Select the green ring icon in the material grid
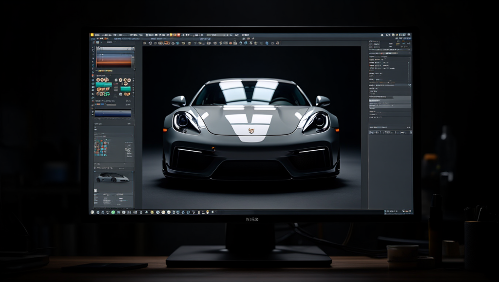The width and height of the screenshot is (499, 282). 107,94
